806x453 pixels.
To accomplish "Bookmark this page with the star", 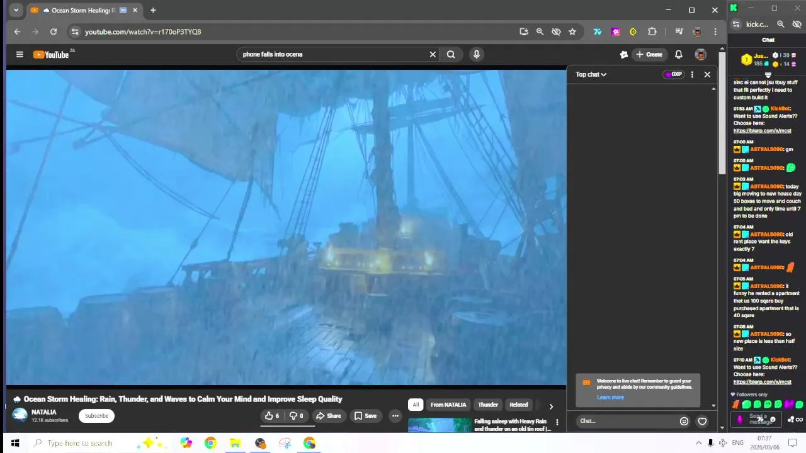I will [x=572, y=31].
